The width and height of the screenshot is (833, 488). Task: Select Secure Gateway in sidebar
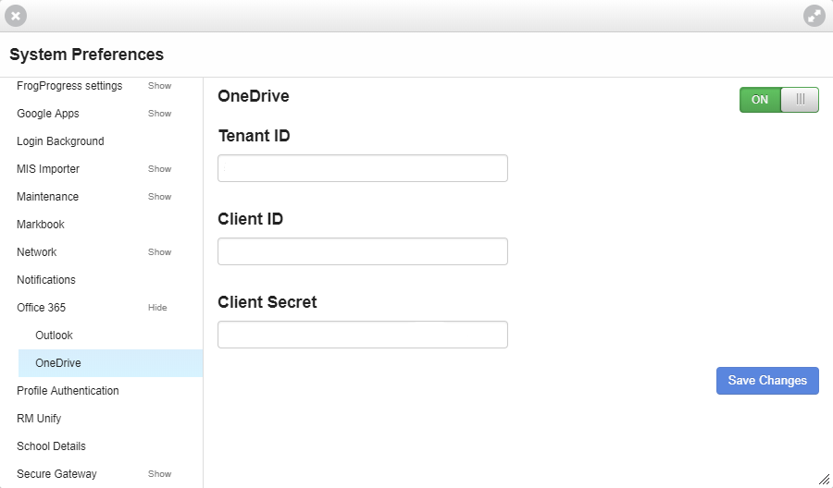coord(56,474)
